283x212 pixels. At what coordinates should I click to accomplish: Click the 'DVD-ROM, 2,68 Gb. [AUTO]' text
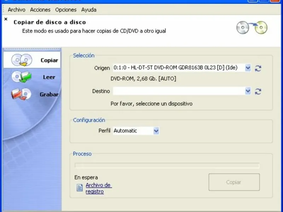point(143,78)
